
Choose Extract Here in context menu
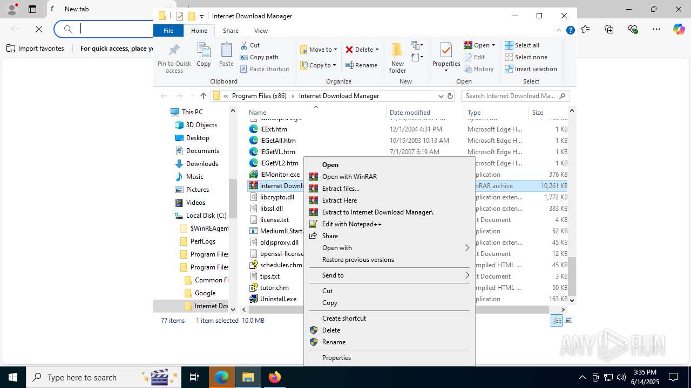click(x=389, y=200)
